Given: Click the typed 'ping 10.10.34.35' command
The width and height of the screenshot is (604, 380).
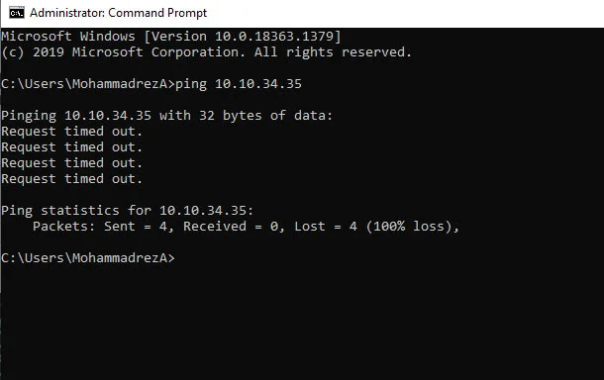Looking at the screenshot, I should point(239,84).
